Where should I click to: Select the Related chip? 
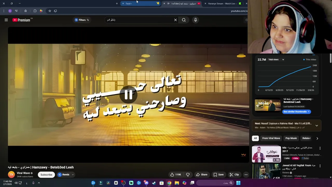(x=306, y=138)
